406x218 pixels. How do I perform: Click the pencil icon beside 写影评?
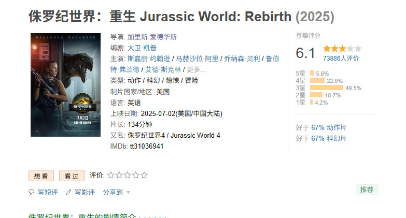(x=68, y=192)
